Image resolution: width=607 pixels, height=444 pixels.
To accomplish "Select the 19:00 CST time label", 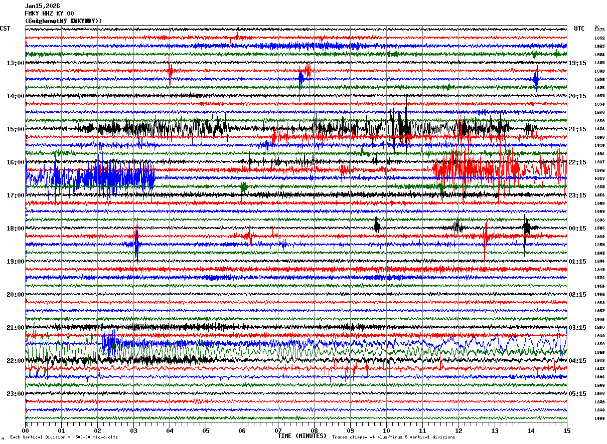I will [16, 262].
